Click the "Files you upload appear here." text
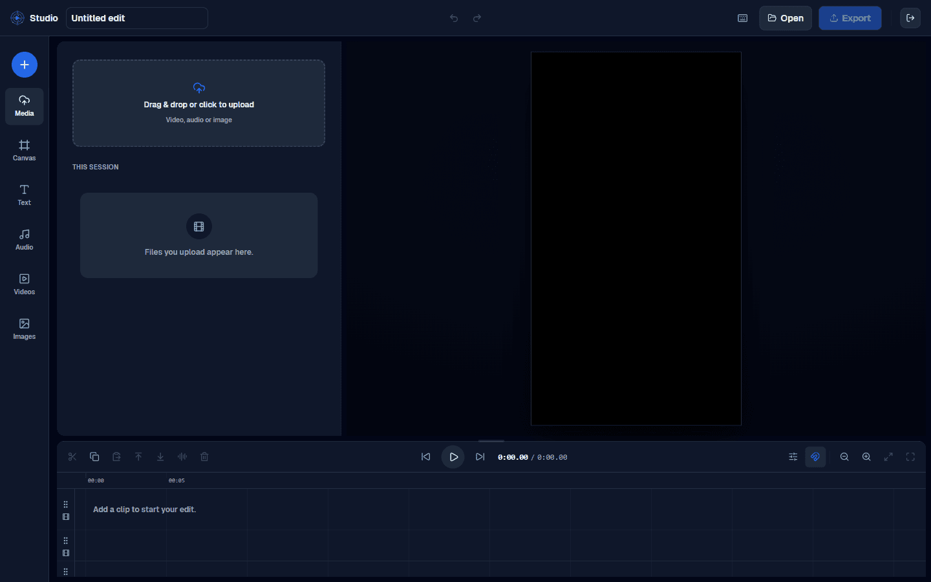The image size is (931, 582). 199,252
